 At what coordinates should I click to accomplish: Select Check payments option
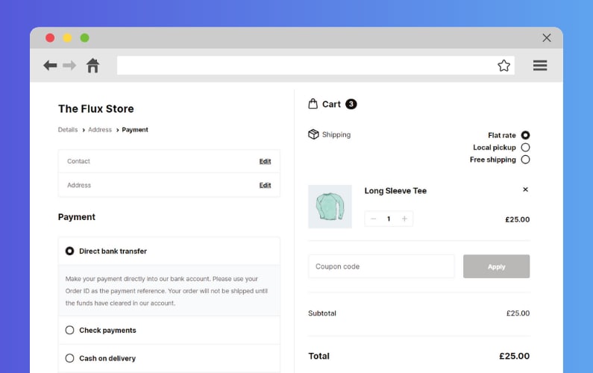pyautogui.click(x=69, y=330)
